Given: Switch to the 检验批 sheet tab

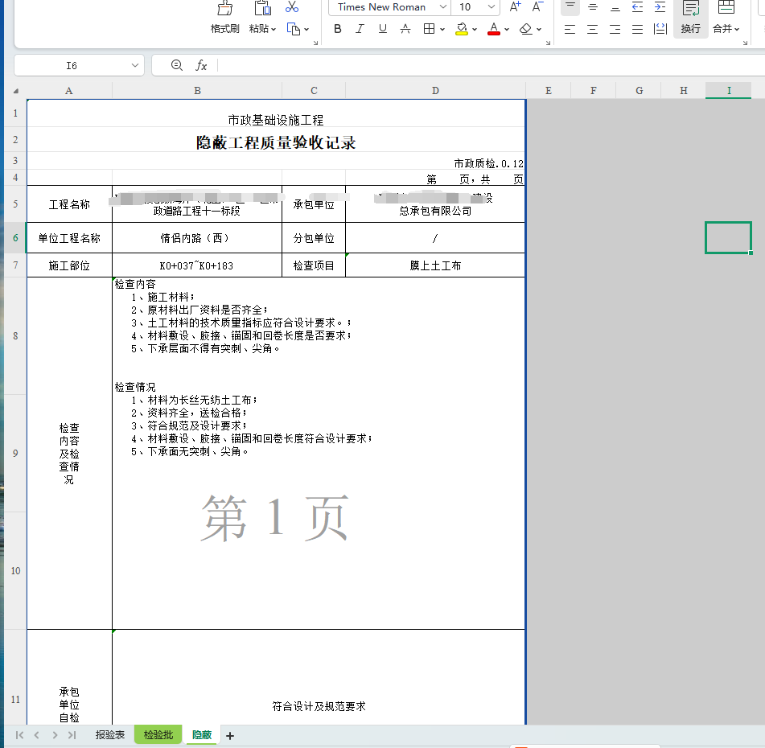Looking at the screenshot, I should point(158,735).
